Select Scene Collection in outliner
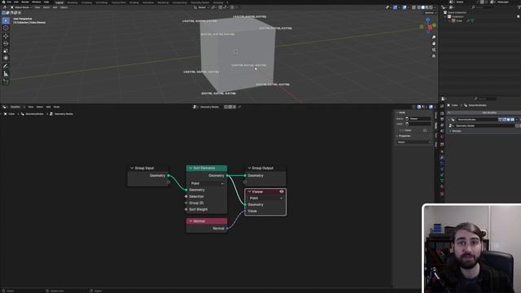 click(458, 13)
